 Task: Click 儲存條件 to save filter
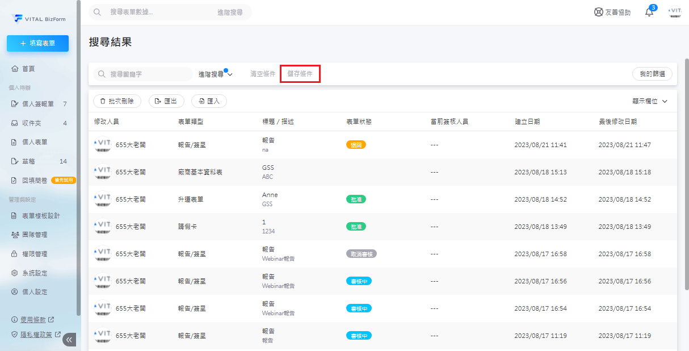300,74
